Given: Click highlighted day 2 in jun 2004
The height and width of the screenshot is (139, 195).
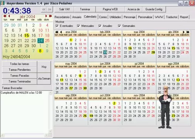Looking at the screenshot, I should (x=100, y=72).
